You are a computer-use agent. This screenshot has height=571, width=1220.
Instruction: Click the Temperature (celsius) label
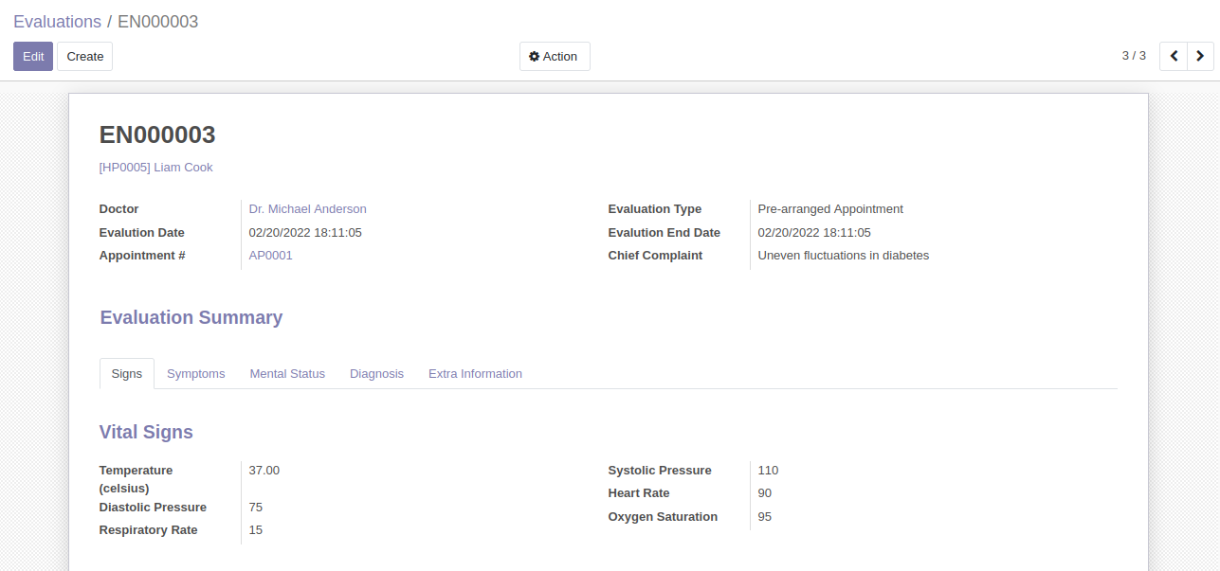click(137, 479)
